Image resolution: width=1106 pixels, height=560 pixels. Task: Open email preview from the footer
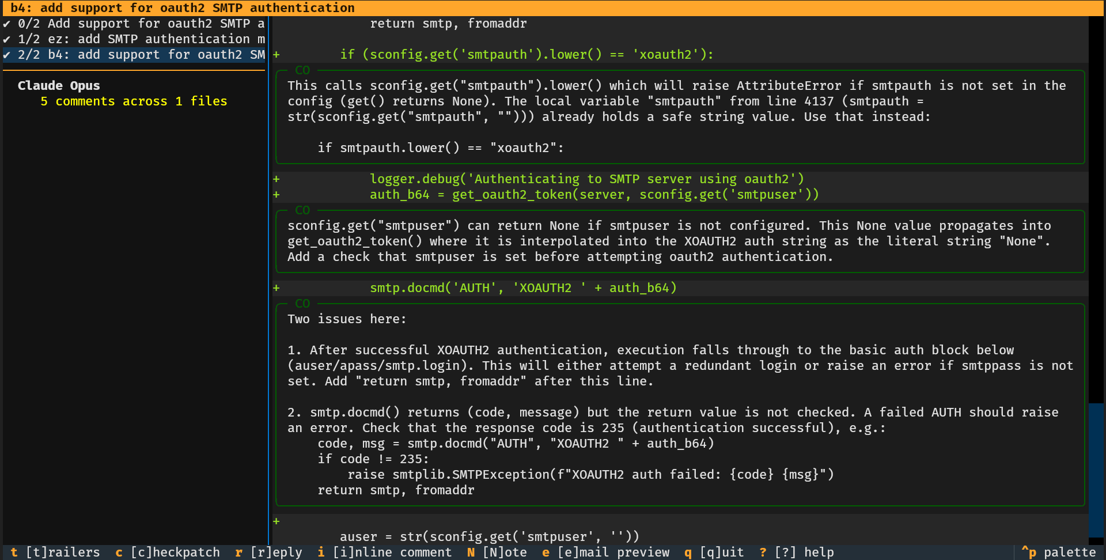click(605, 552)
